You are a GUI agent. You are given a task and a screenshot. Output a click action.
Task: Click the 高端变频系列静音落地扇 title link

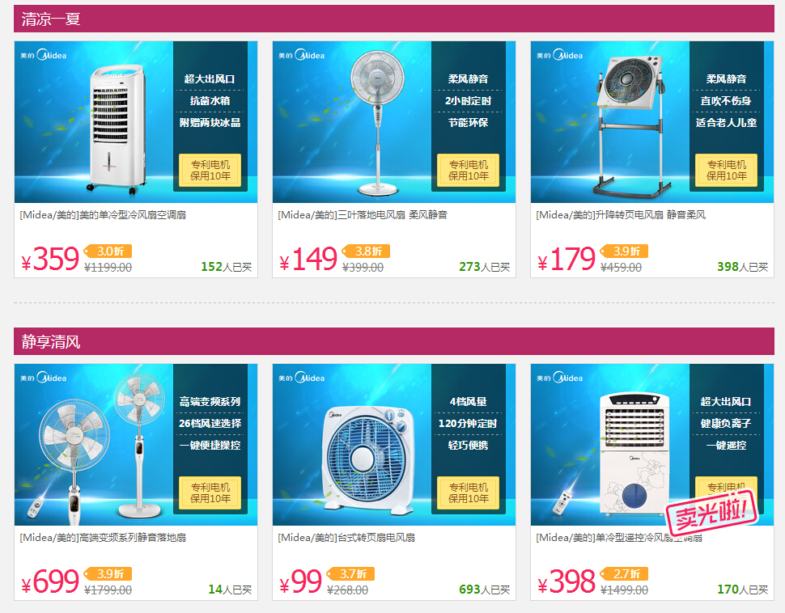tap(103, 538)
